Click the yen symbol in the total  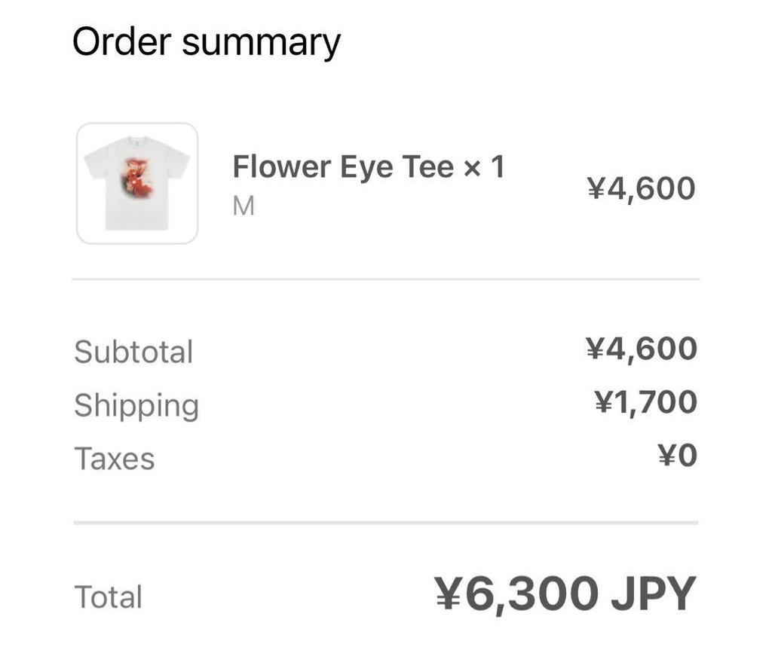click(449, 595)
